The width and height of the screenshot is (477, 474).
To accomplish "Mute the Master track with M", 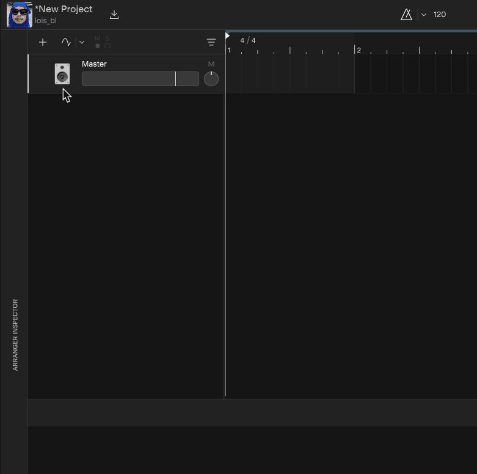I will pyautogui.click(x=211, y=64).
